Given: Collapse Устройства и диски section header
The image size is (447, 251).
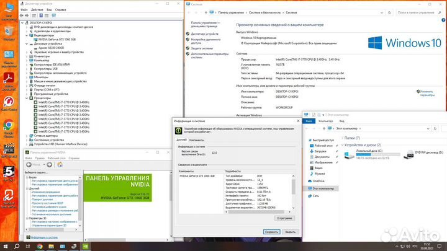Looking at the screenshot, I should pos(343,145).
